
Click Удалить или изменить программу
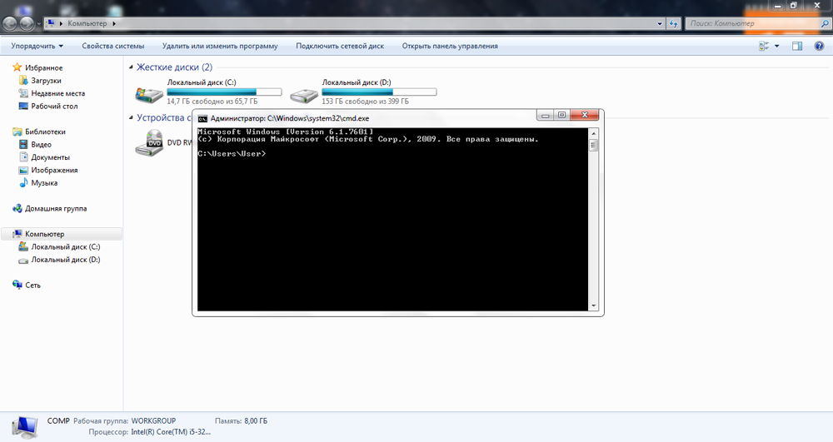[x=220, y=46]
